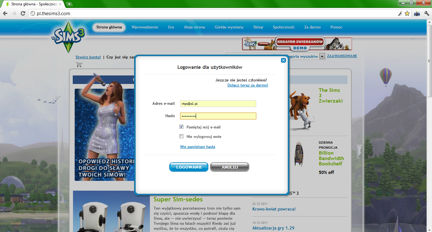
Task: Open the Pomoc menu
Action: 336,27
